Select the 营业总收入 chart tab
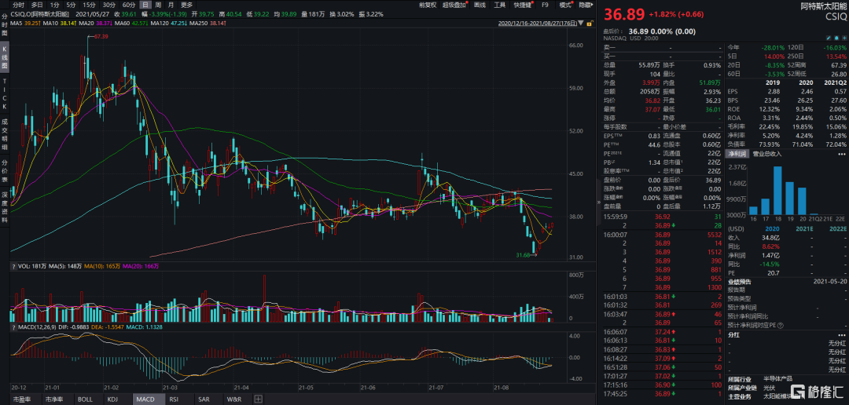This screenshot has width=849, height=405. pyautogui.click(x=766, y=154)
